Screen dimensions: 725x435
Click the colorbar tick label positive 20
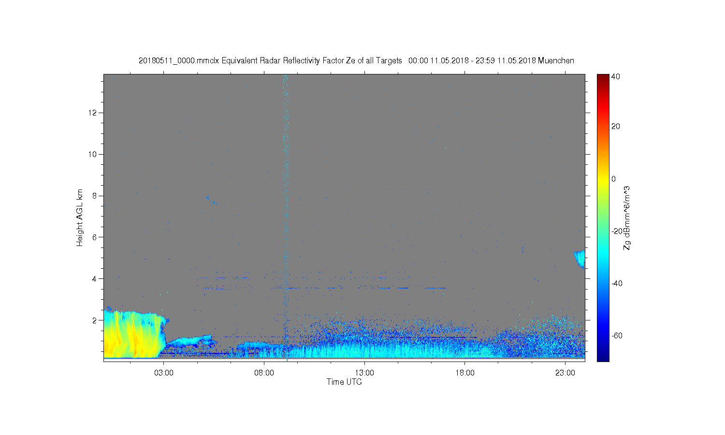616,127
